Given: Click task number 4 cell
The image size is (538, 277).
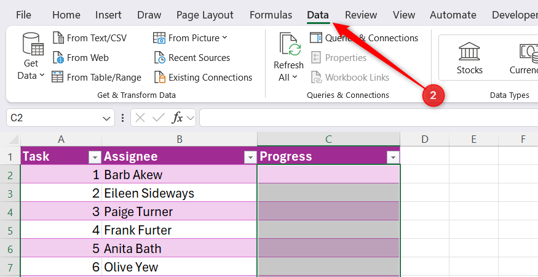Looking at the screenshot, I should [x=61, y=230].
